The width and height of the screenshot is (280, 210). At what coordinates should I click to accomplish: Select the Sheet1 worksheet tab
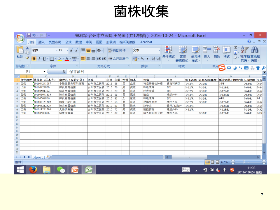(38, 157)
